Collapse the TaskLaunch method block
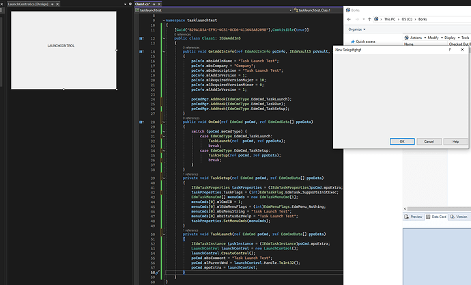The height and width of the screenshot is (285, 471). 164,234
